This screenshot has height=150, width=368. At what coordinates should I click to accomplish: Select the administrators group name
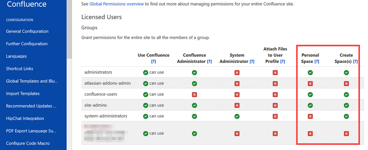point(98,72)
